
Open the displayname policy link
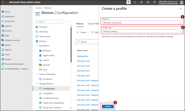[82, 56]
